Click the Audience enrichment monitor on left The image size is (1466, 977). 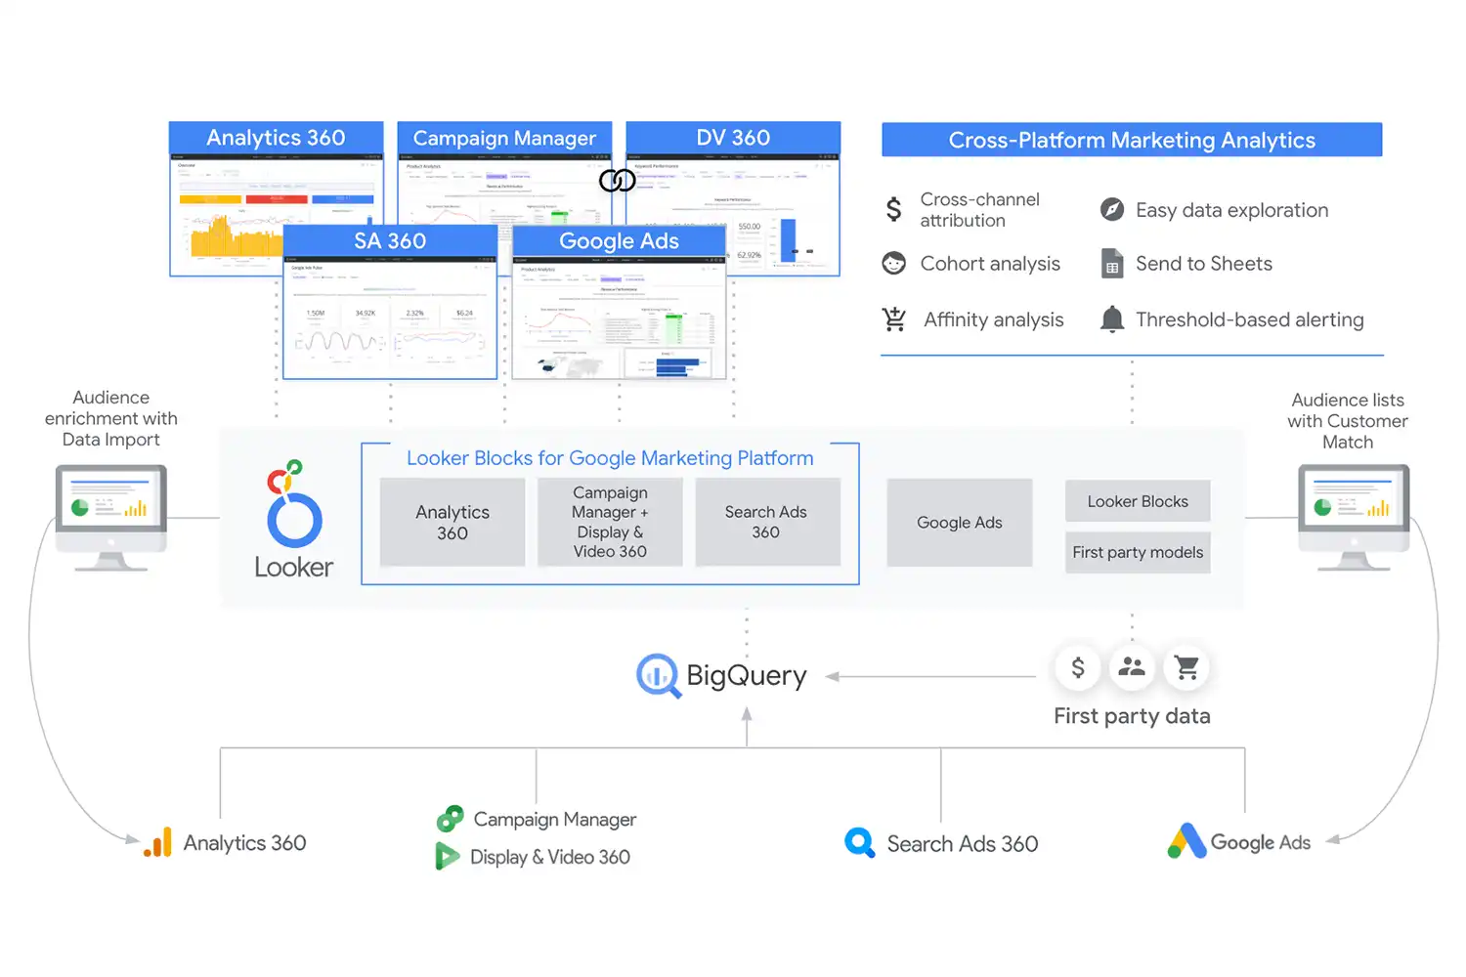(111, 513)
